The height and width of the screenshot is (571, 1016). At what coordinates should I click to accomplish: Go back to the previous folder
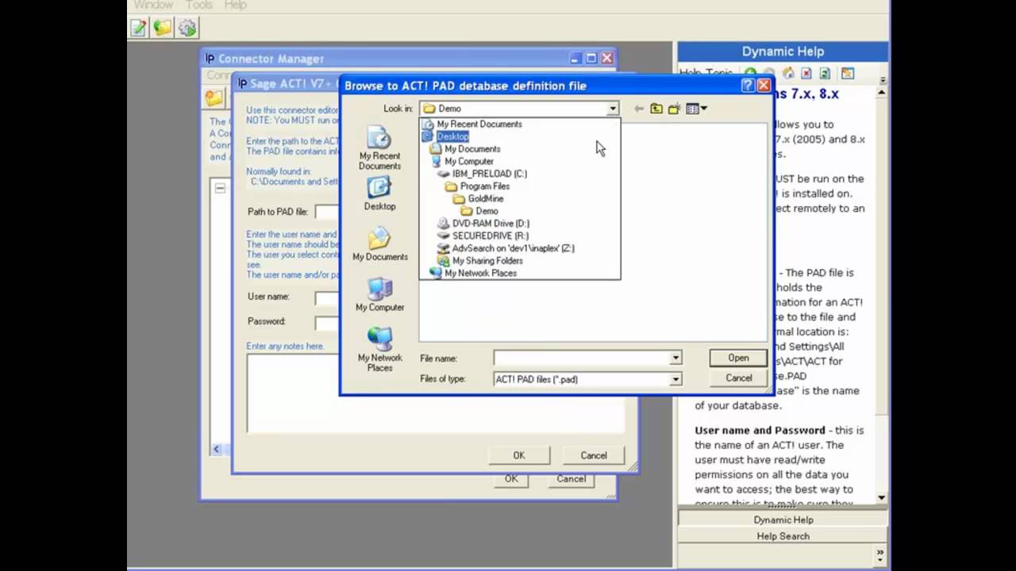(x=639, y=109)
